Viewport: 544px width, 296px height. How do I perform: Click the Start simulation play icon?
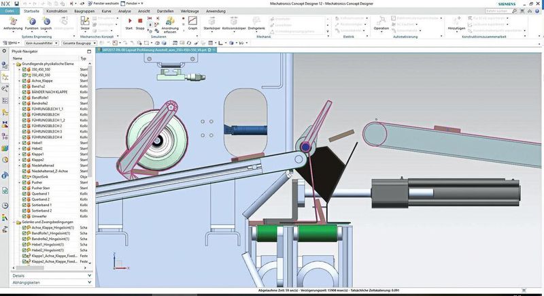click(x=130, y=21)
